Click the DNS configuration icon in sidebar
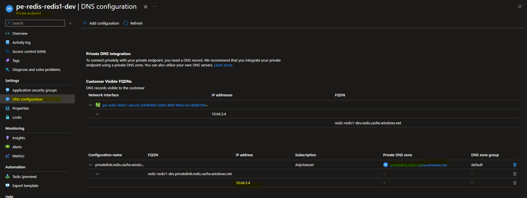The image size is (527, 198). [8, 99]
